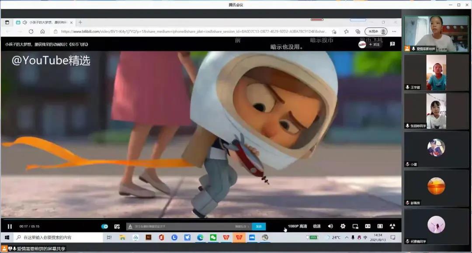Open the highlighted WPS taskbar icon
The height and width of the screenshot is (253, 472).
[239, 237]
